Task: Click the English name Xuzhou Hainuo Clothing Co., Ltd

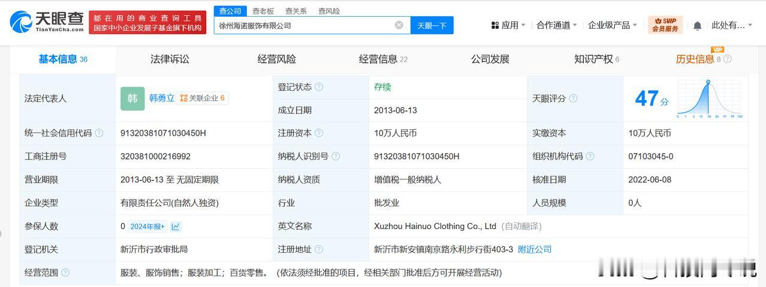Action: tap(435, 226)
